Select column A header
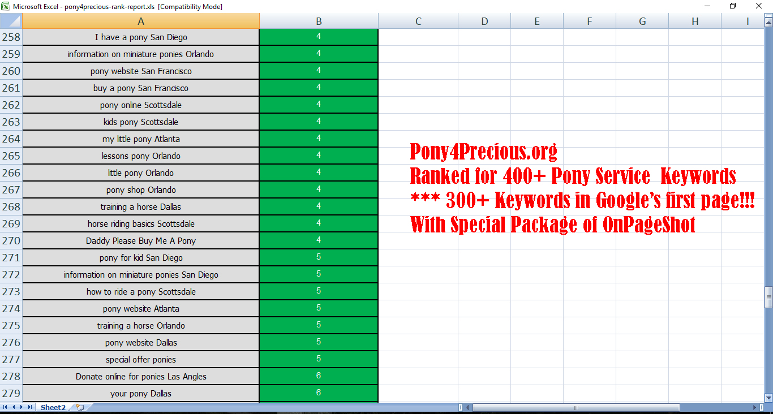 [x=141, y=21]
